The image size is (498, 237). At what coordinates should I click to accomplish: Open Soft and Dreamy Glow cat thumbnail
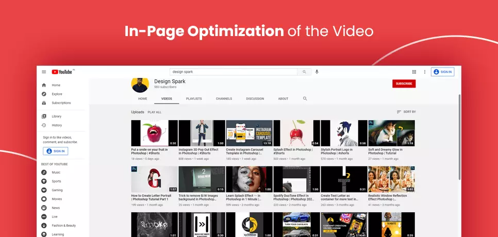click(392, 133)
